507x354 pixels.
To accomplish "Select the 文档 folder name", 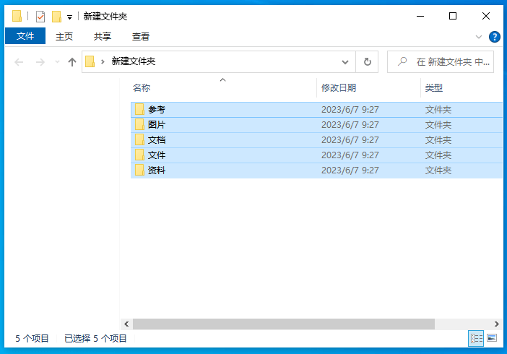I will pyautogui.click(x=157, y=140).
